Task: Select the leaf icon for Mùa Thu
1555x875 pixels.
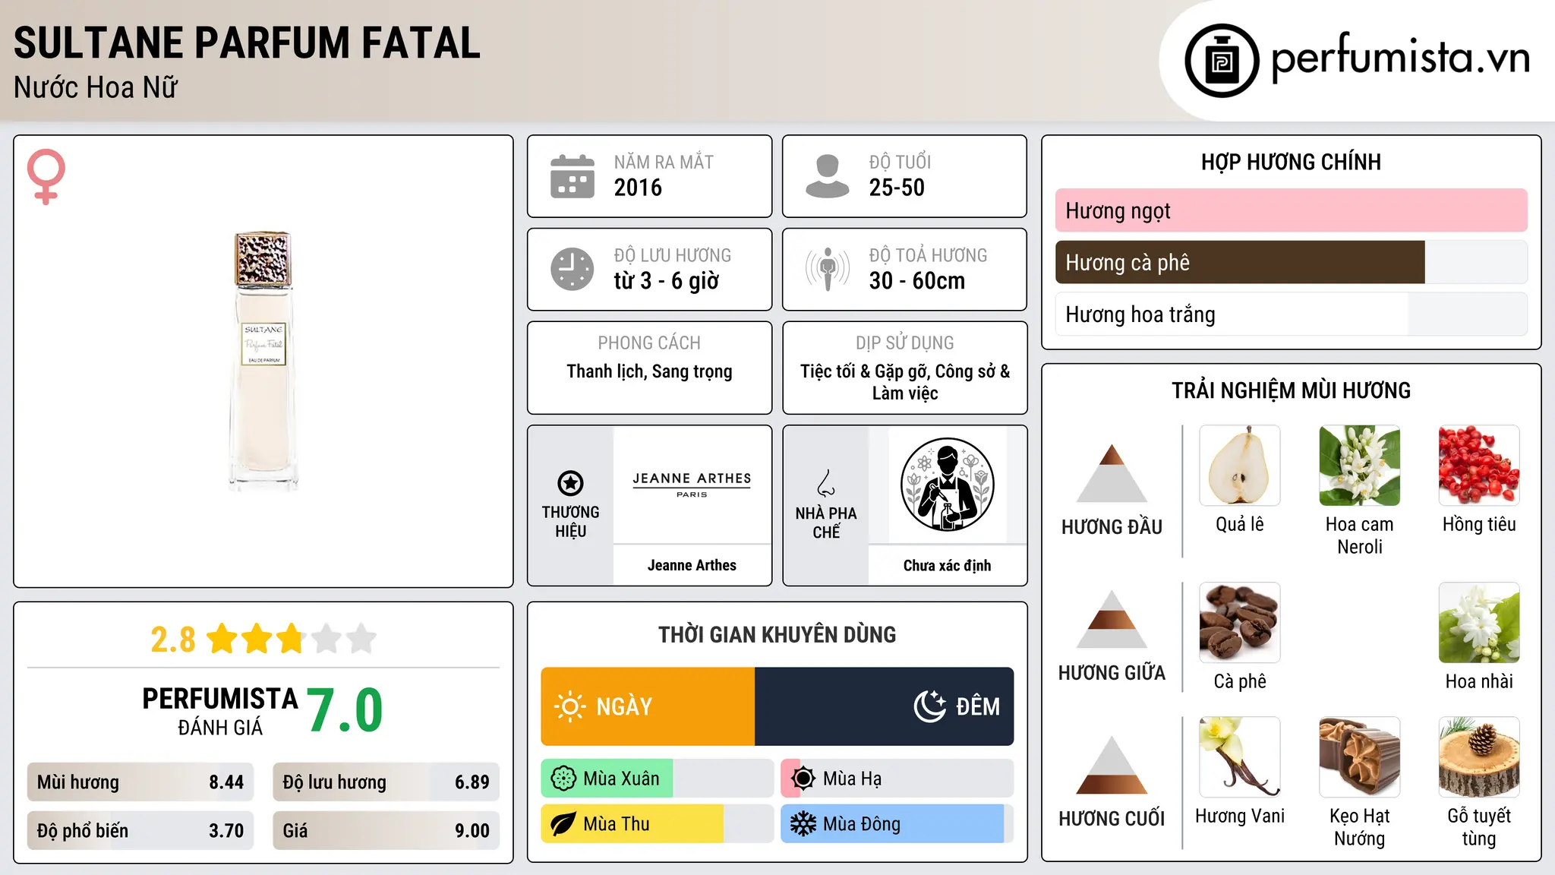Action: [563, 824]
